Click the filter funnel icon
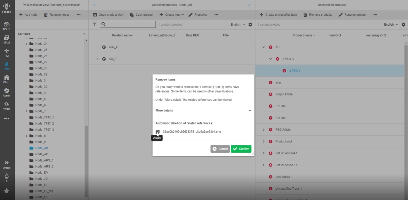 point(95,25)
